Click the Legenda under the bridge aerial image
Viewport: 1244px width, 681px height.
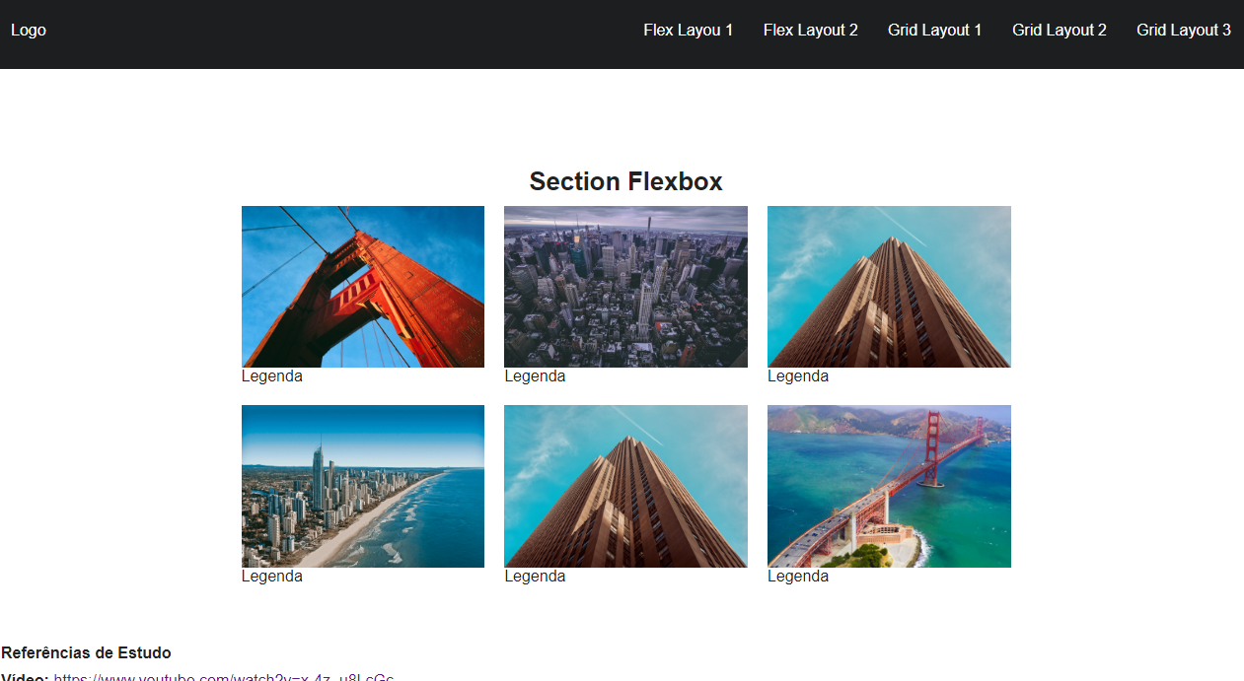click(798, 576)
